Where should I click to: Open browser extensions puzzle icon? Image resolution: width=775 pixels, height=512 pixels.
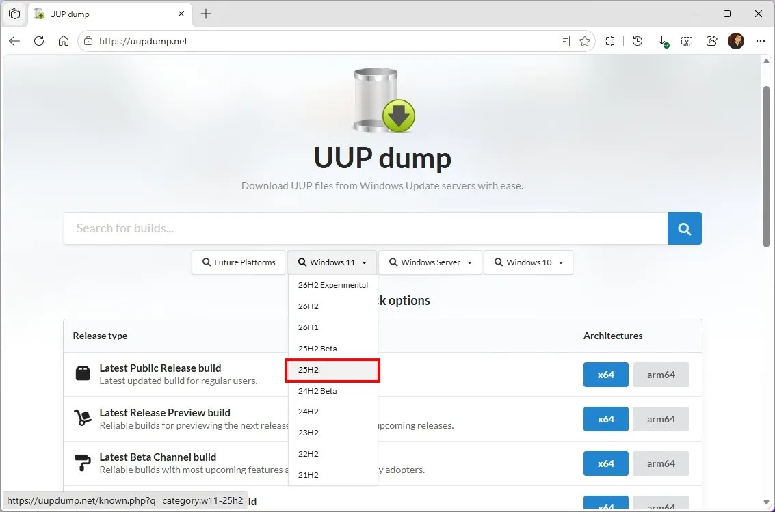(610, 41)
